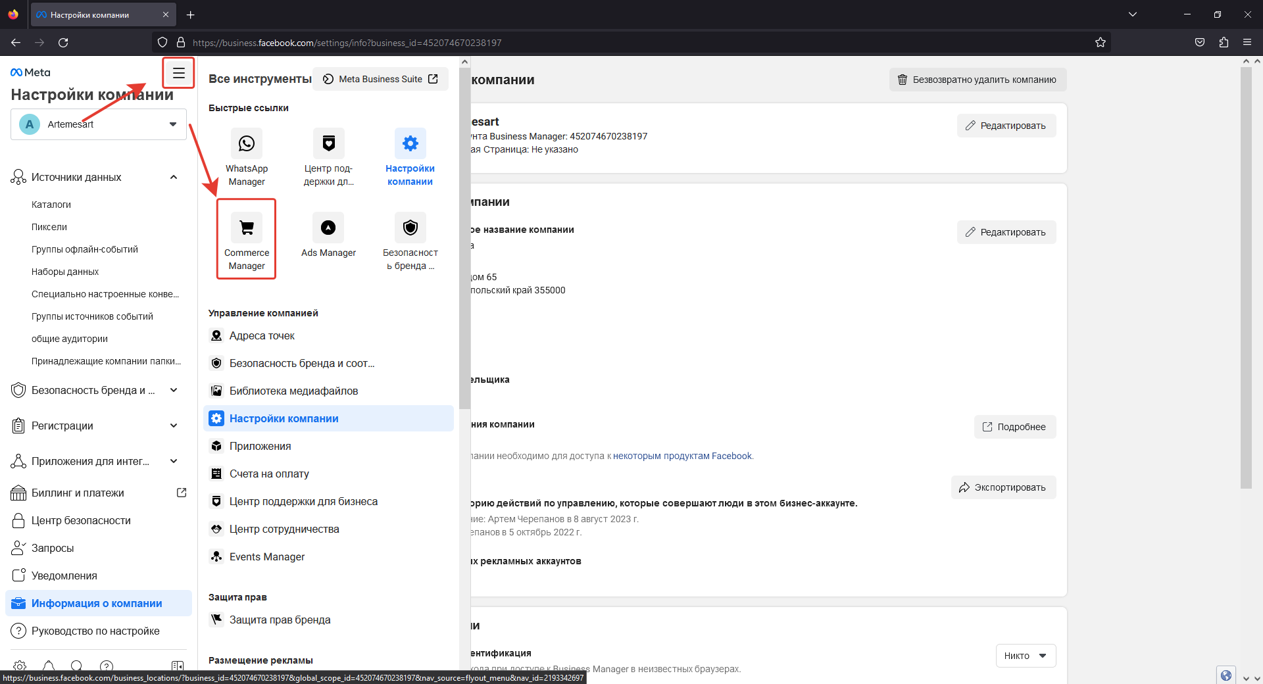Image resolution: width=1263 pixels, height=684 pixels.
Task: Open the Firefox application menu
Action: click(1247, 43)
